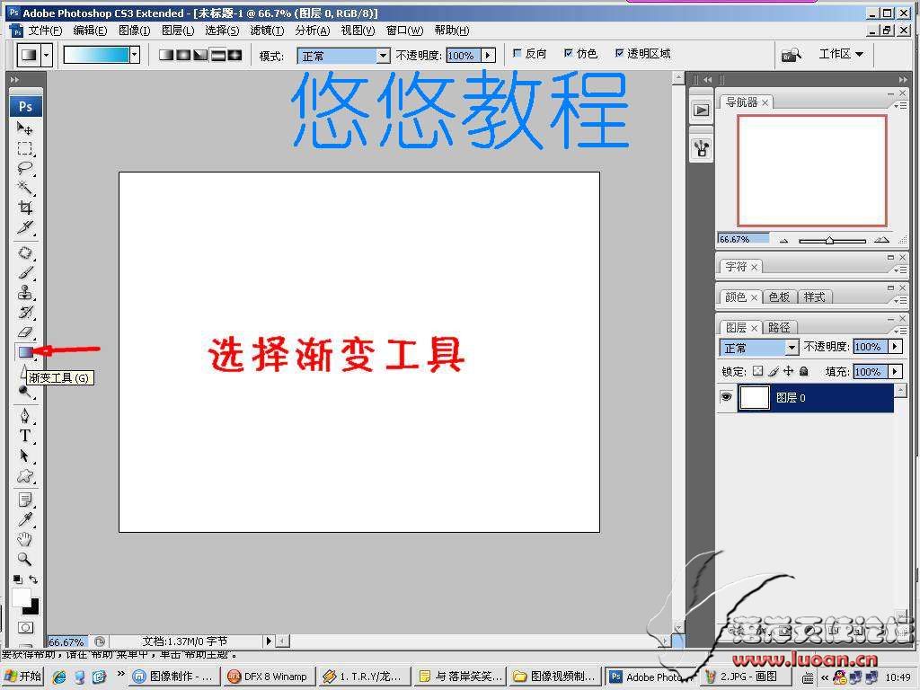Screen dimensions: 920x690
Task: Select the Pen tool
Action: 24,416
